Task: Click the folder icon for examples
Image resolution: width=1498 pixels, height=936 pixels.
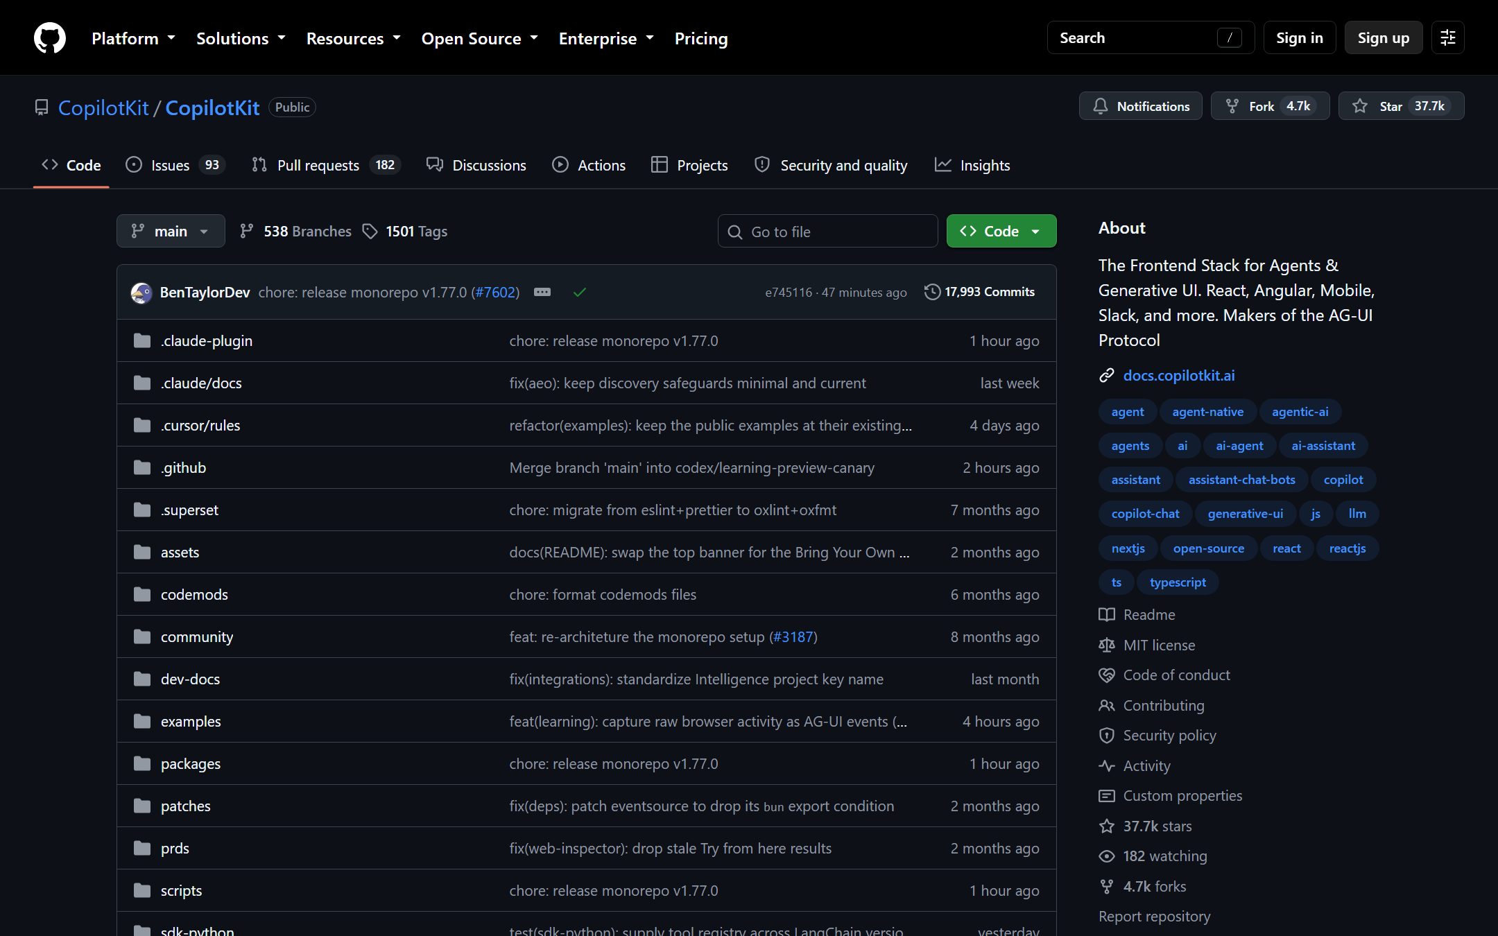Action: (x=142, y=722)
